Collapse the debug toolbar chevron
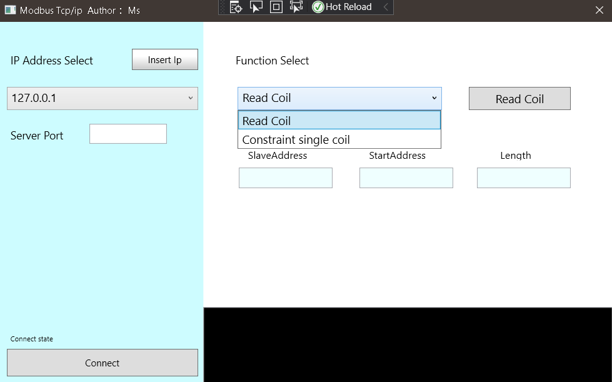The image size is (612, 382). (x=386, y=7)
